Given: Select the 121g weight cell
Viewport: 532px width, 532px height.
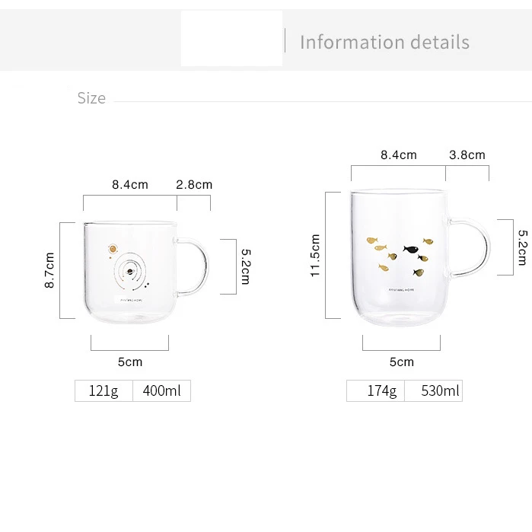Looking at the screenshot, I should coord(104,391).
